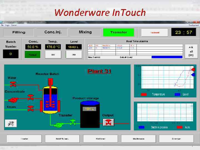Click the Concentrate pump icon
200x150 pixels.
coord(13,100)
